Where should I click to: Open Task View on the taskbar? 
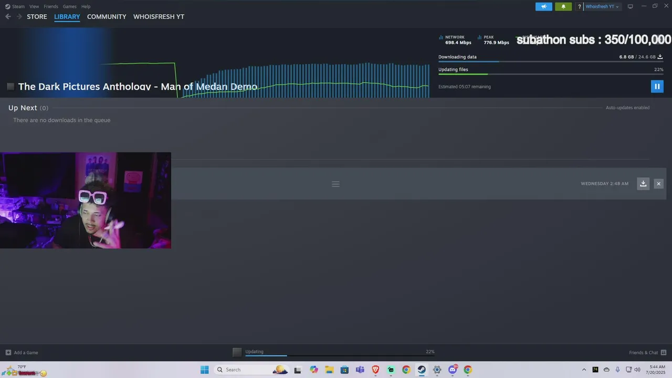(298, 370)
